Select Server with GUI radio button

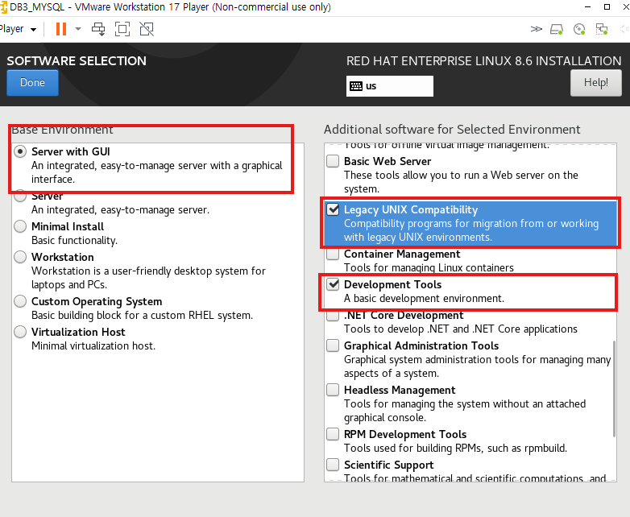[20, 151]
